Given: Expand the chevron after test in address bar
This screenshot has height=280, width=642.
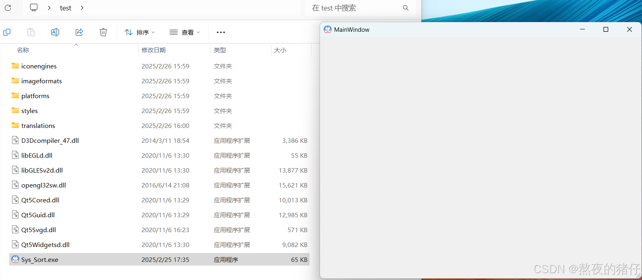Looking at the screenshot, I should click(82, 8).
